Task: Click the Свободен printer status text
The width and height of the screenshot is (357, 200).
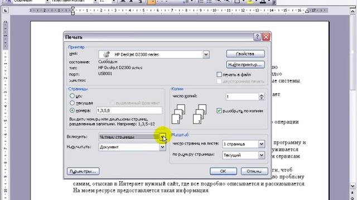Action: coord(108,62)
